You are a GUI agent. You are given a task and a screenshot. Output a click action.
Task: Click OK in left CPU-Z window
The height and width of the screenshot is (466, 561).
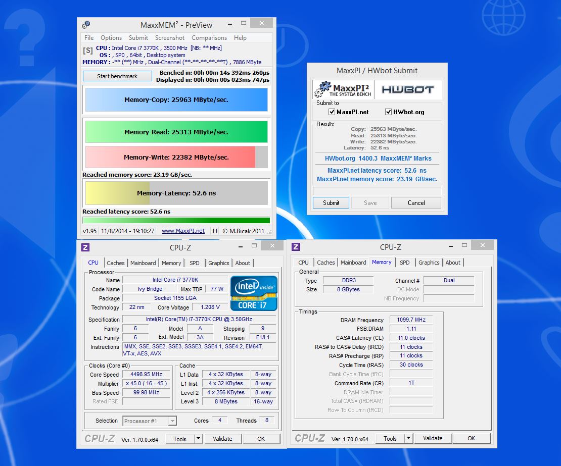coord(261,438)
